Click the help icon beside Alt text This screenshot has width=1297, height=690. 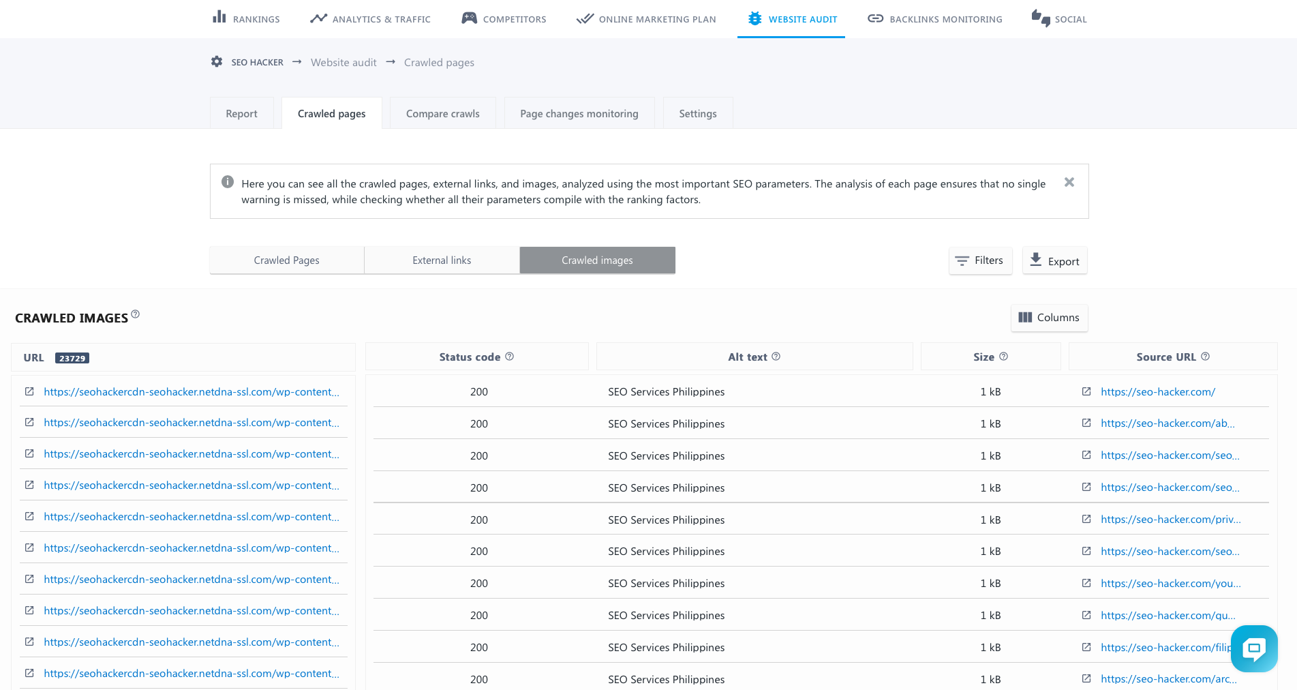click(776, 357)
